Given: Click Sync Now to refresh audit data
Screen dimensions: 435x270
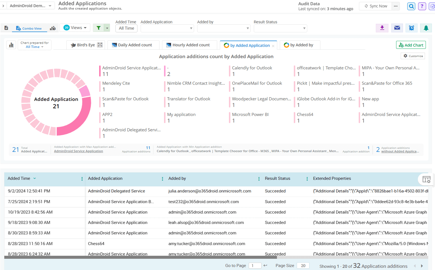Looking at the screenshot, I should click(x=375, y=6).
